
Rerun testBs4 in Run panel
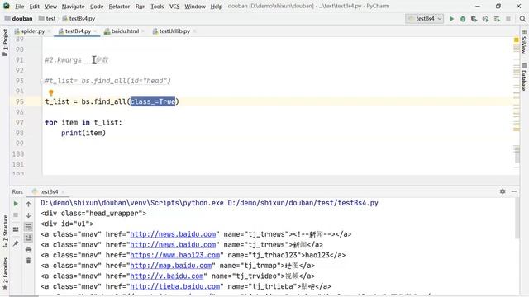(16, 204)
